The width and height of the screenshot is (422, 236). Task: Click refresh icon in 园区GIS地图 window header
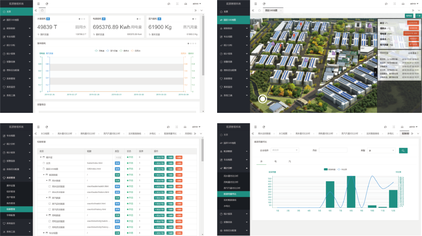pyautogui.click(x=264, y=4)
